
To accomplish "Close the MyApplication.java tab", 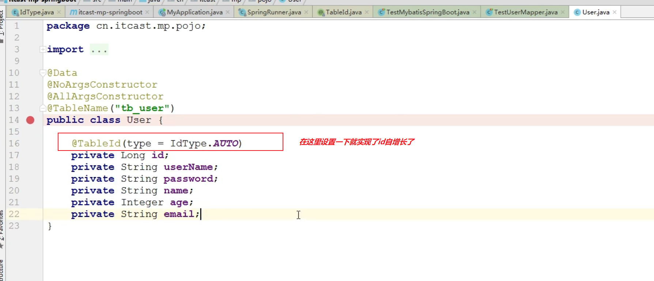I will pos(227,12).
